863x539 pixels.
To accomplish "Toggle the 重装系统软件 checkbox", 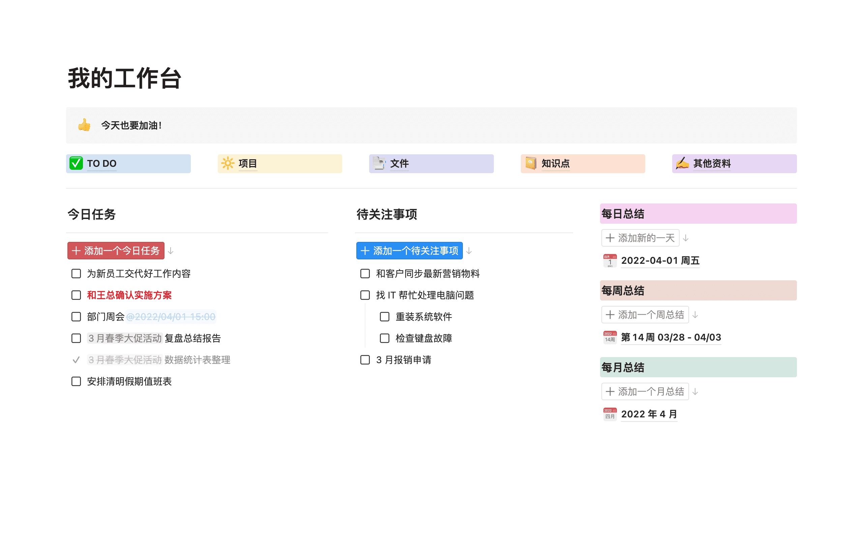I will tap(385, 317).
